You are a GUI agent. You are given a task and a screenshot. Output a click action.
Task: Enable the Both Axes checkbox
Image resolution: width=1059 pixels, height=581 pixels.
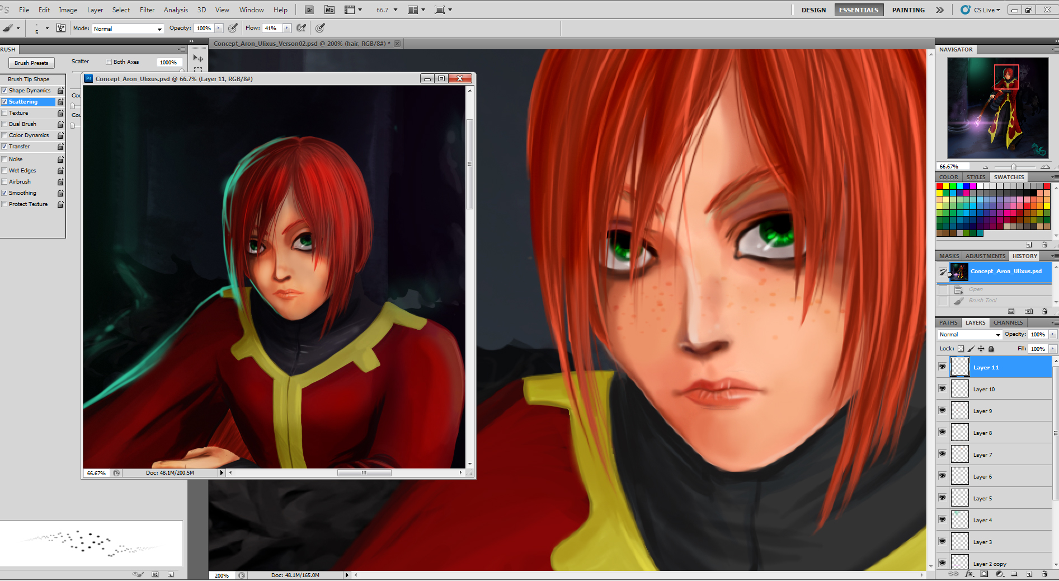tap(109, 62)
